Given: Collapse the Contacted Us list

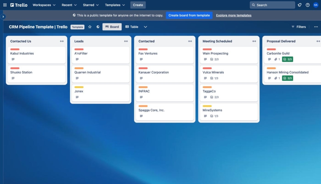Looking at the screenshot, I should (x=62, y=41).
